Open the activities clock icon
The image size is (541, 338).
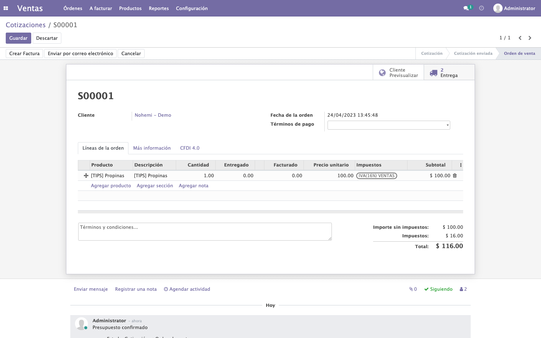[481, 8]
